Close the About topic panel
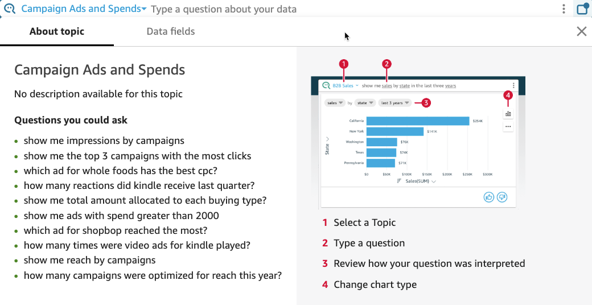Viewport: 592px width, 305px height. pos(581,31)
